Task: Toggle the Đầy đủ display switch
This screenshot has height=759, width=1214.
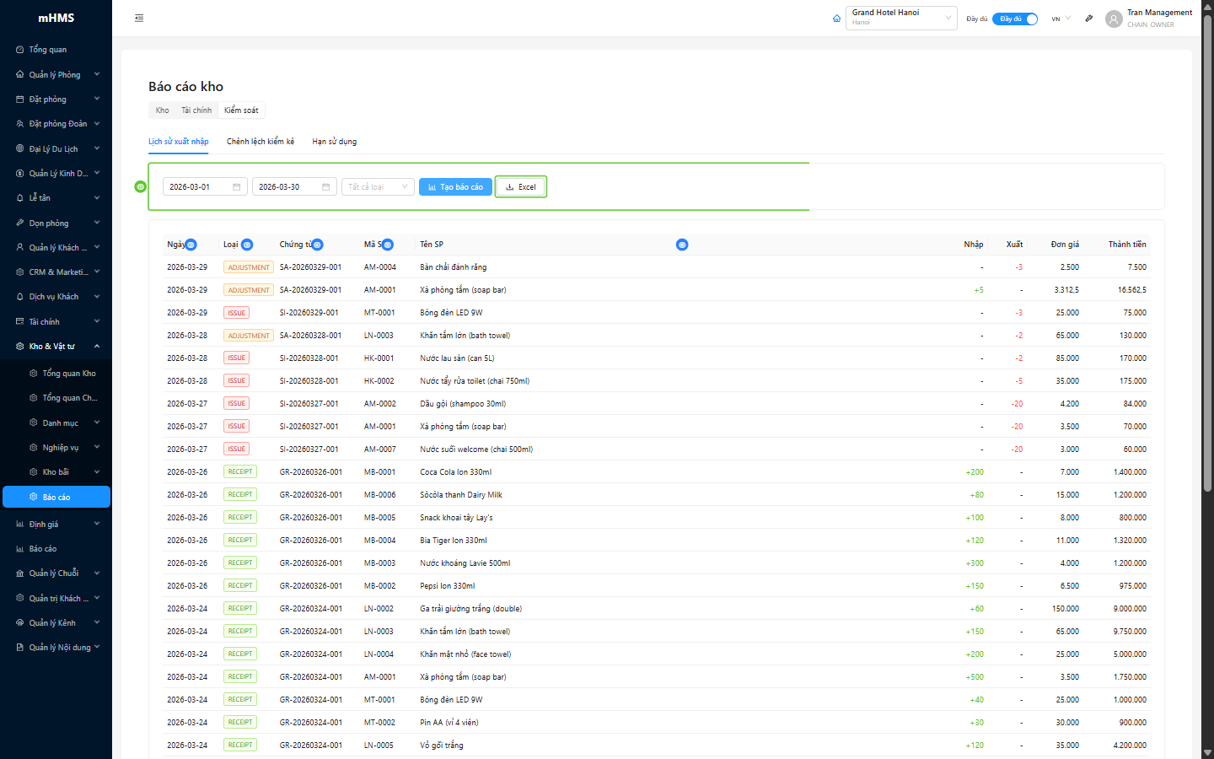Action: [1015, 19]
